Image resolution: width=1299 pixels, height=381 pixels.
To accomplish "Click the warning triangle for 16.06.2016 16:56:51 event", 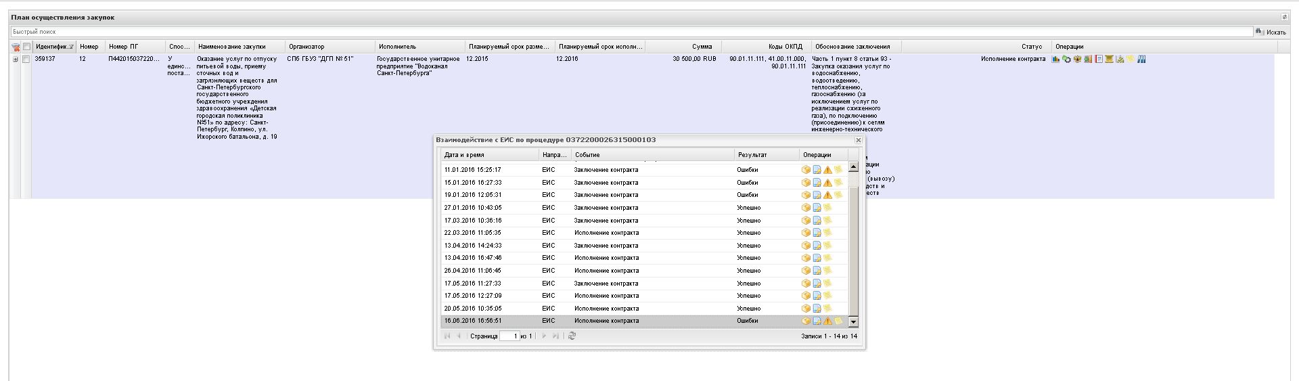I will [827, 321].
